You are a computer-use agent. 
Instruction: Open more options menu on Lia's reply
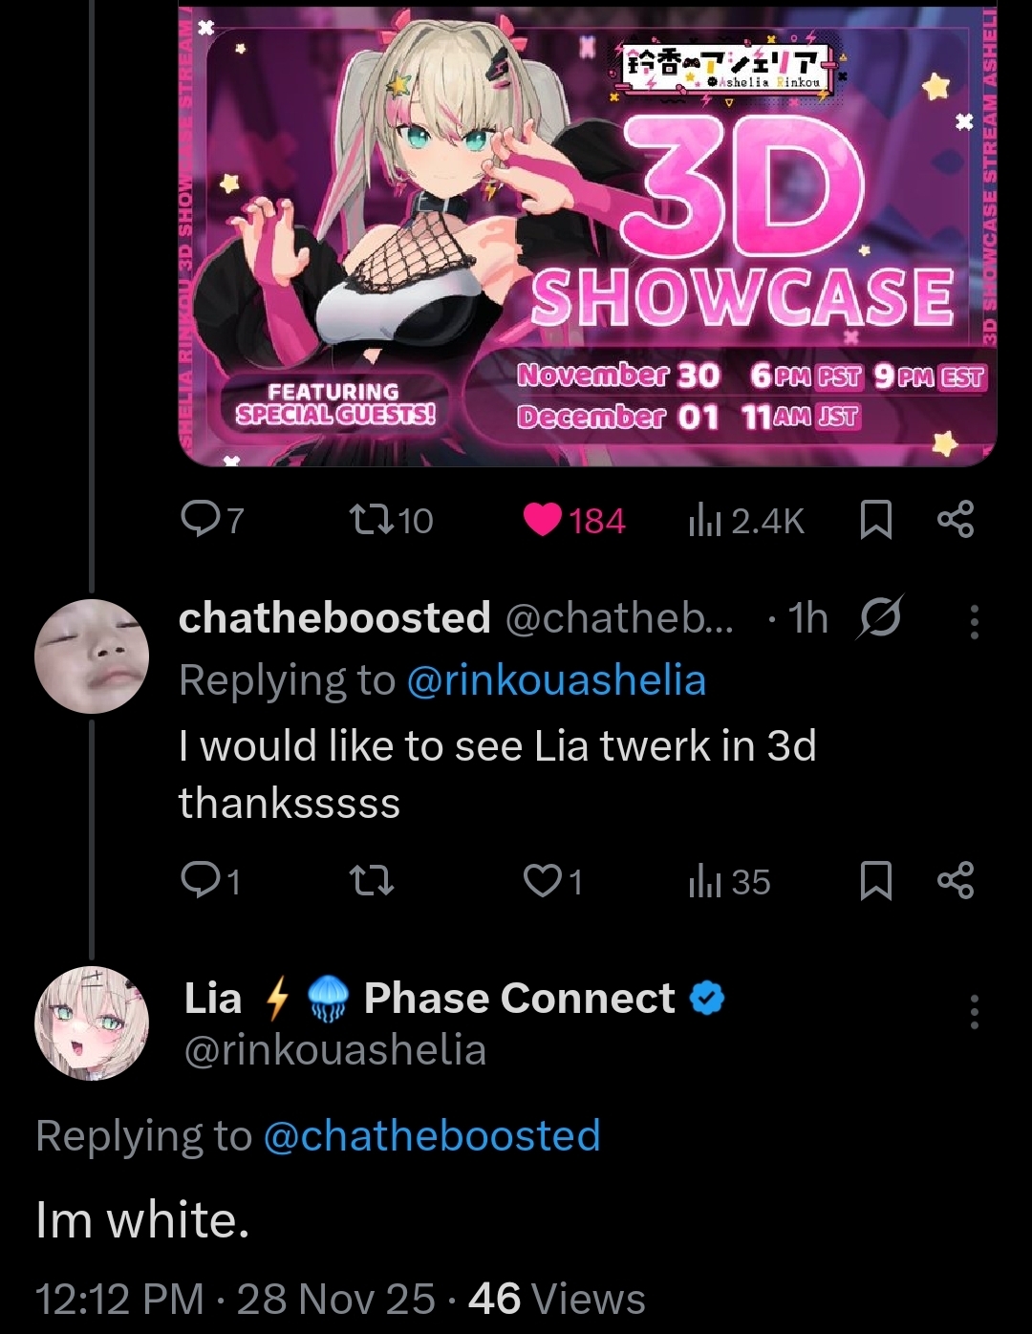click(974, 1011)
